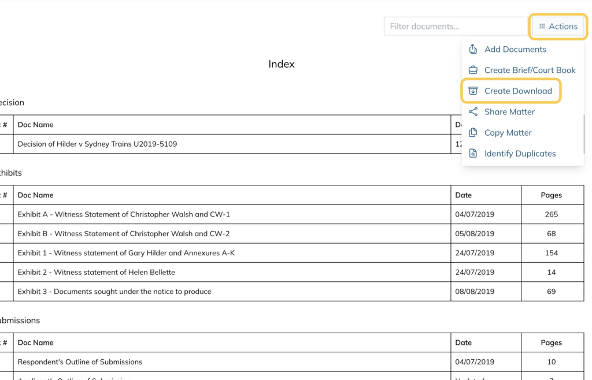Image resolution: width=592 pixels, height=380 pixels.
Task: Click the Filter documents input field
Action: (456, 27)
